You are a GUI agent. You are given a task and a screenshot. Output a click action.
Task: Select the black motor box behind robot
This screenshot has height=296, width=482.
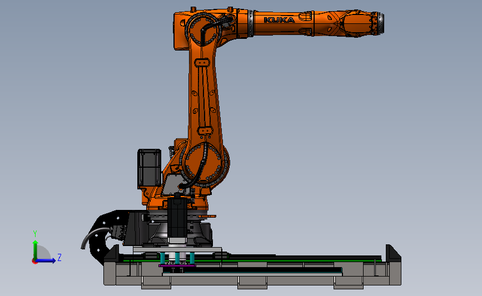tap(149, 169)
